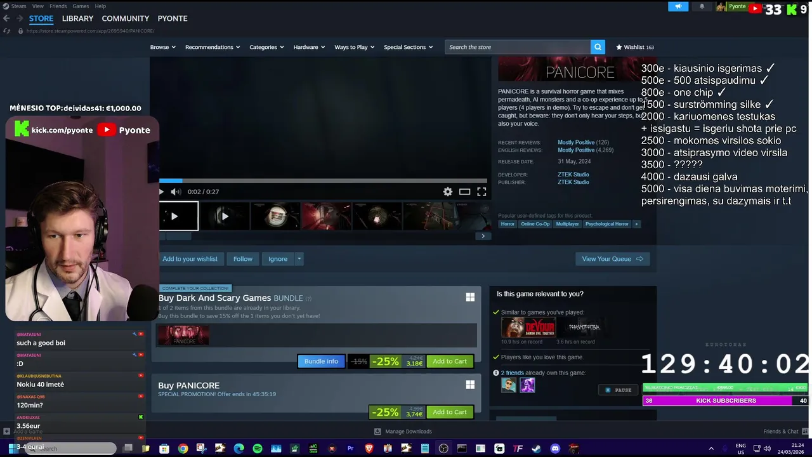This screenshot has width=812, height=457.
Task: Open the PYONTE profile tab
Action: 173,18
